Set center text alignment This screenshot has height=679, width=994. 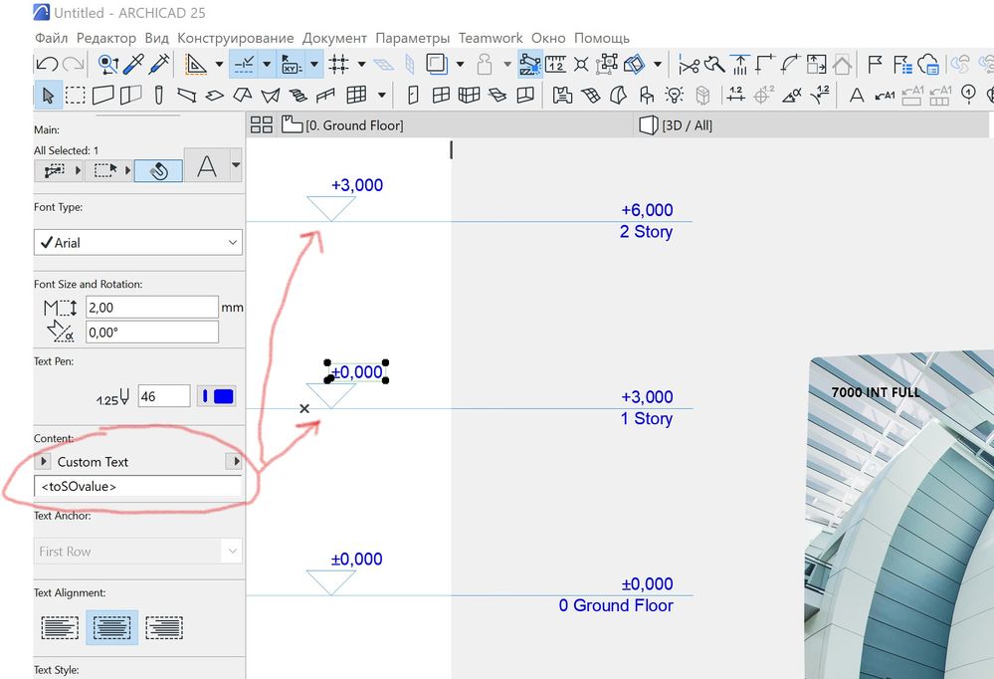click(111, 627)
